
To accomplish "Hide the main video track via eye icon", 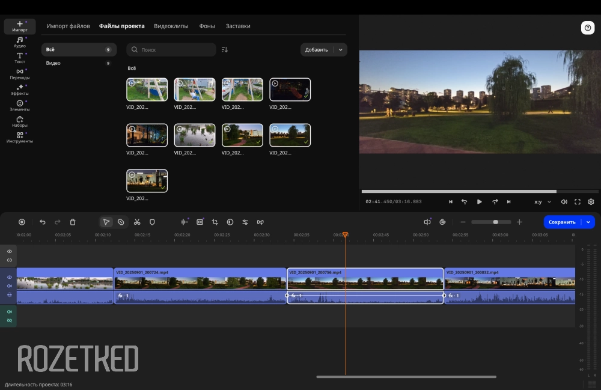I will (x=9, y=277).
